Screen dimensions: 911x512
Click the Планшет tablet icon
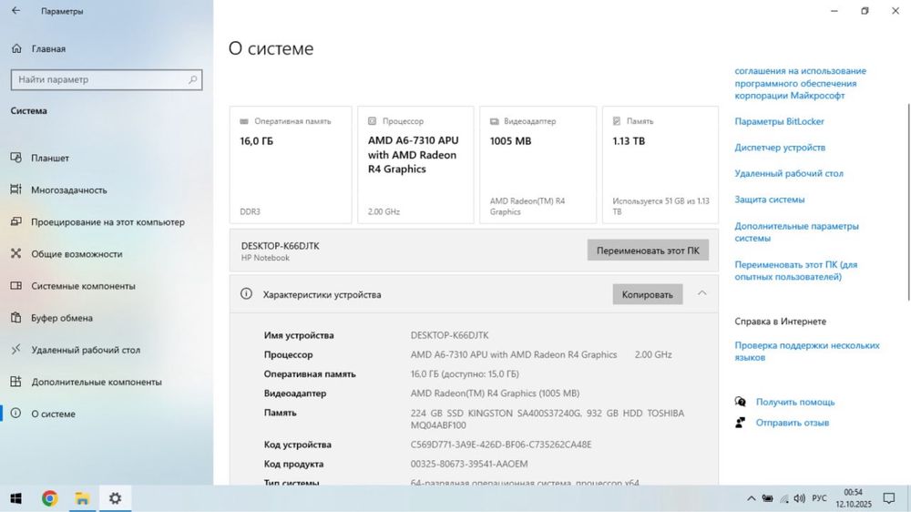point(15,158)
